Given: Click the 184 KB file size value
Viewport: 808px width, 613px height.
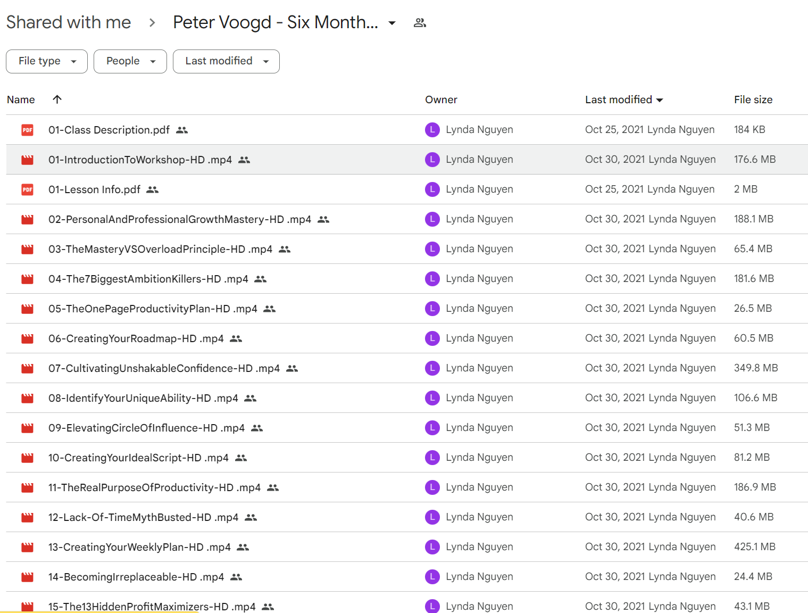Looking at the screenshot, I should point(749,130).
